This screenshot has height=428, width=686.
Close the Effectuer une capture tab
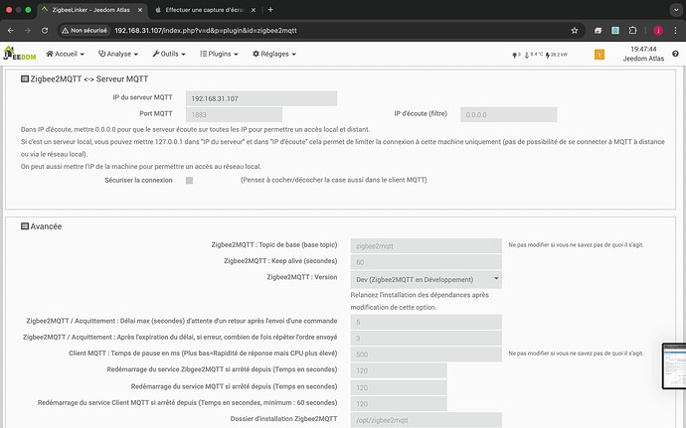[x=253, y=10]
